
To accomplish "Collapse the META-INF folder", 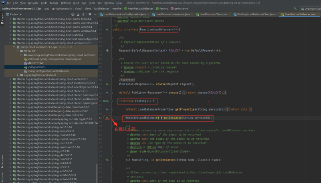I will pyautogui.click(x=18, y=51).
